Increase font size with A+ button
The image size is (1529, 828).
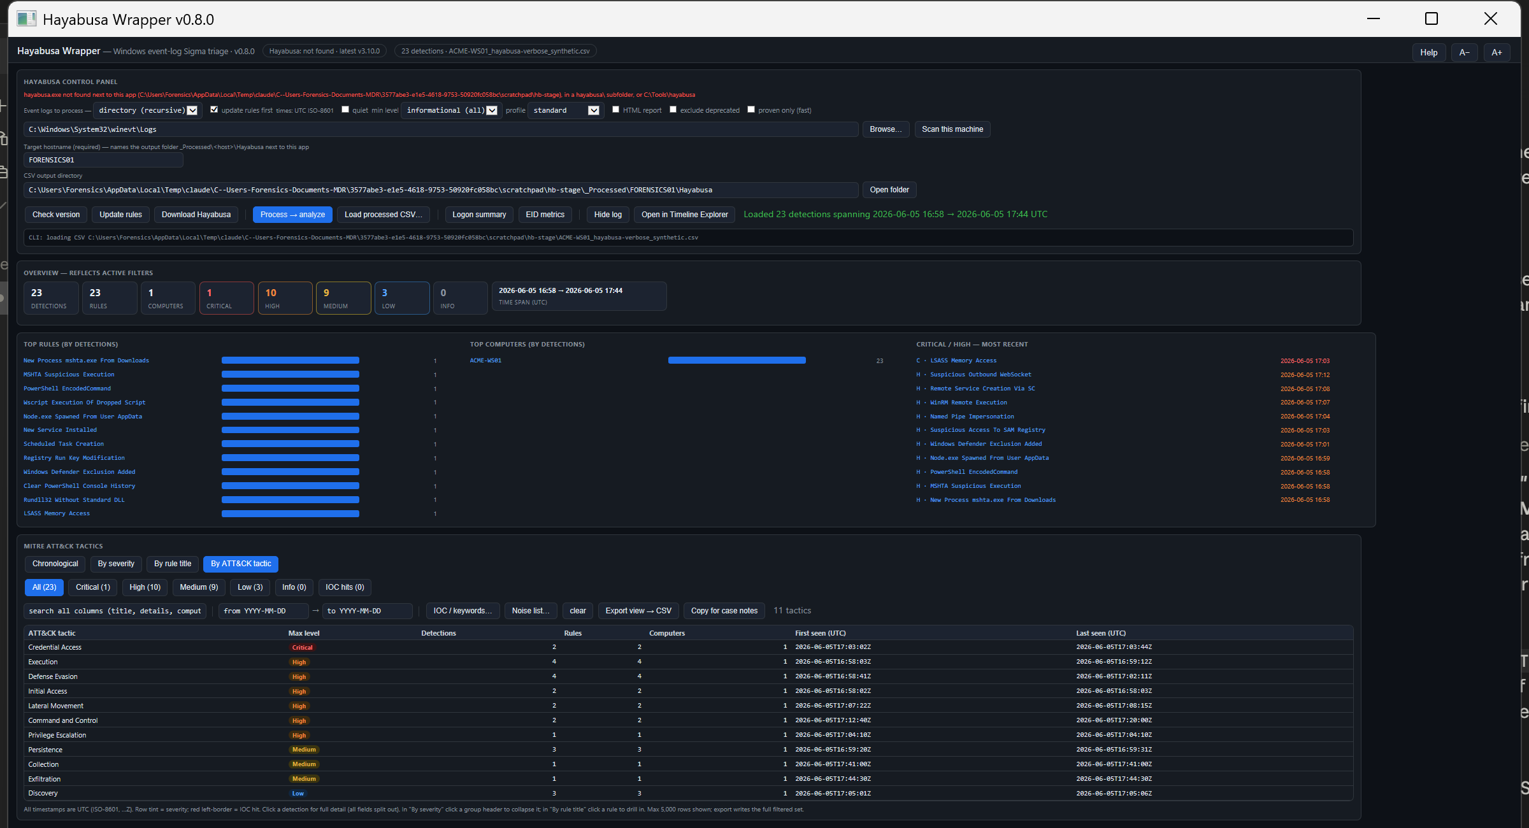click(1497, 52)
